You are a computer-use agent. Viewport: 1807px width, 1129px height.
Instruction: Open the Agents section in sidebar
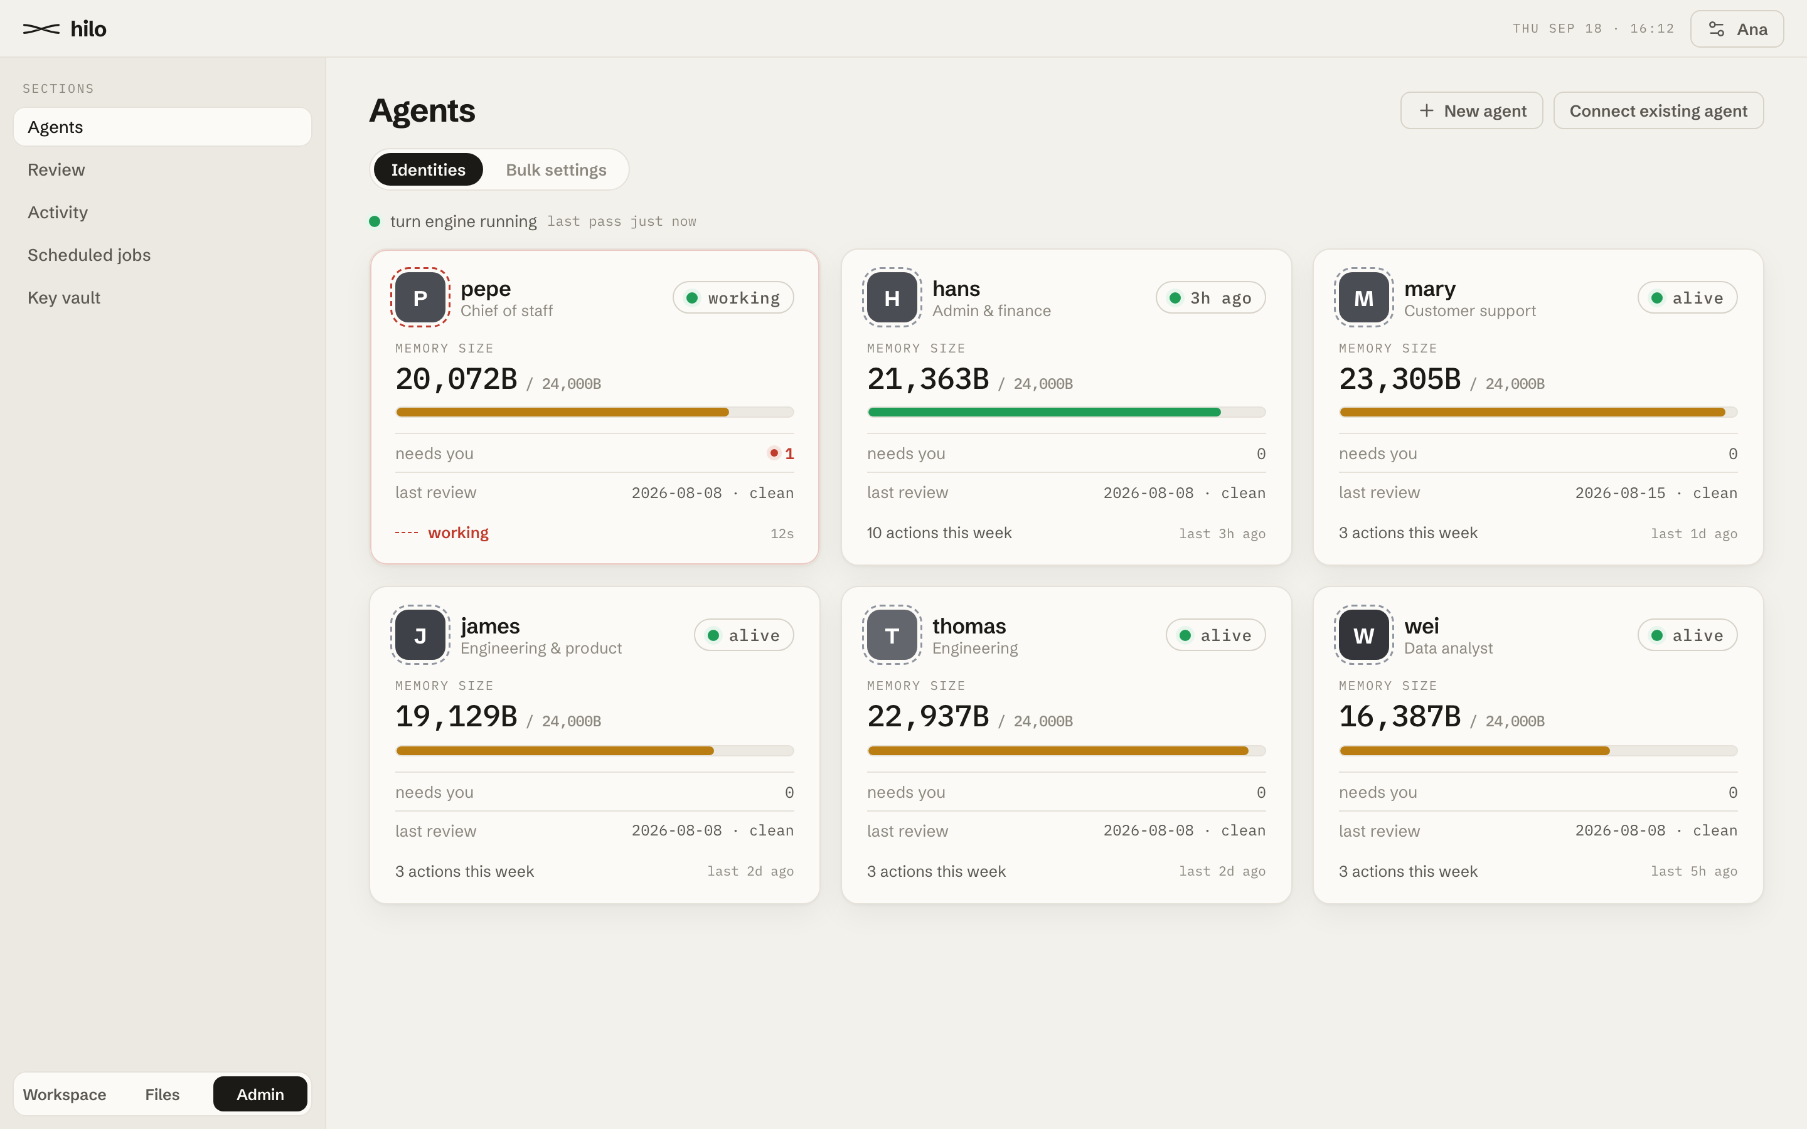pos(162,127)
